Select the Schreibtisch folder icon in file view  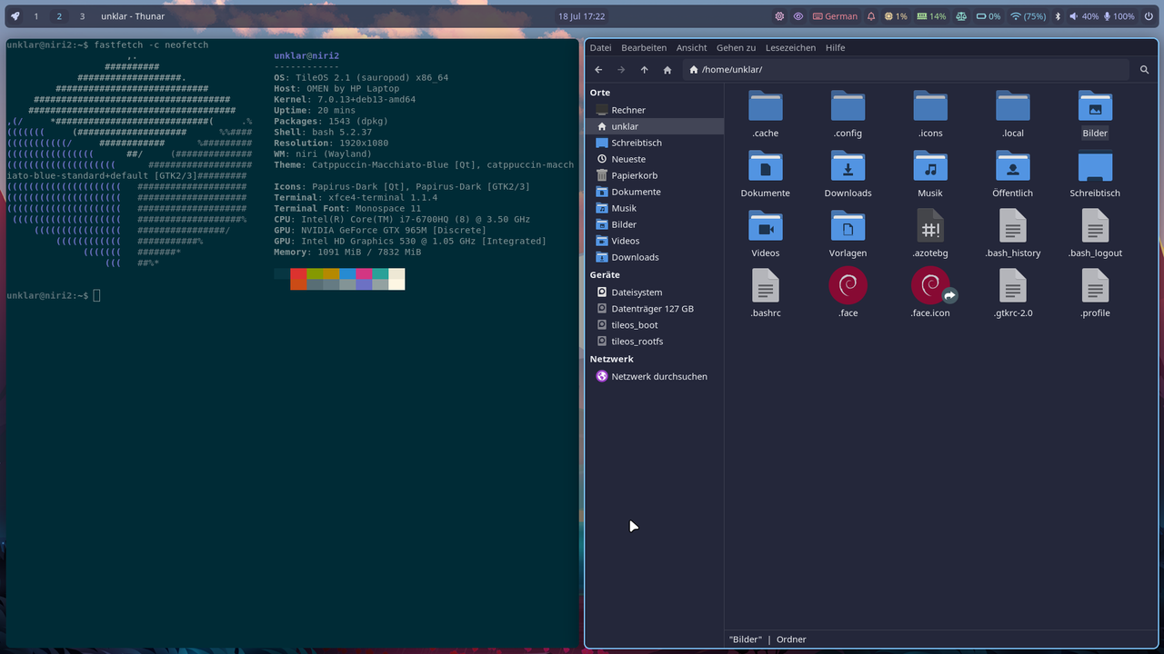(1095, 165)
